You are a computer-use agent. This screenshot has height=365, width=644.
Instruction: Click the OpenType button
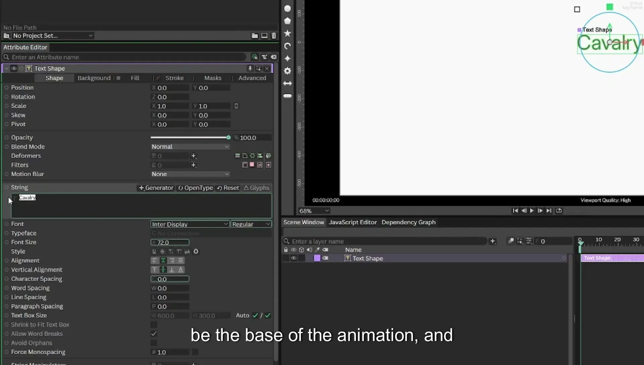tap(196, 188)
